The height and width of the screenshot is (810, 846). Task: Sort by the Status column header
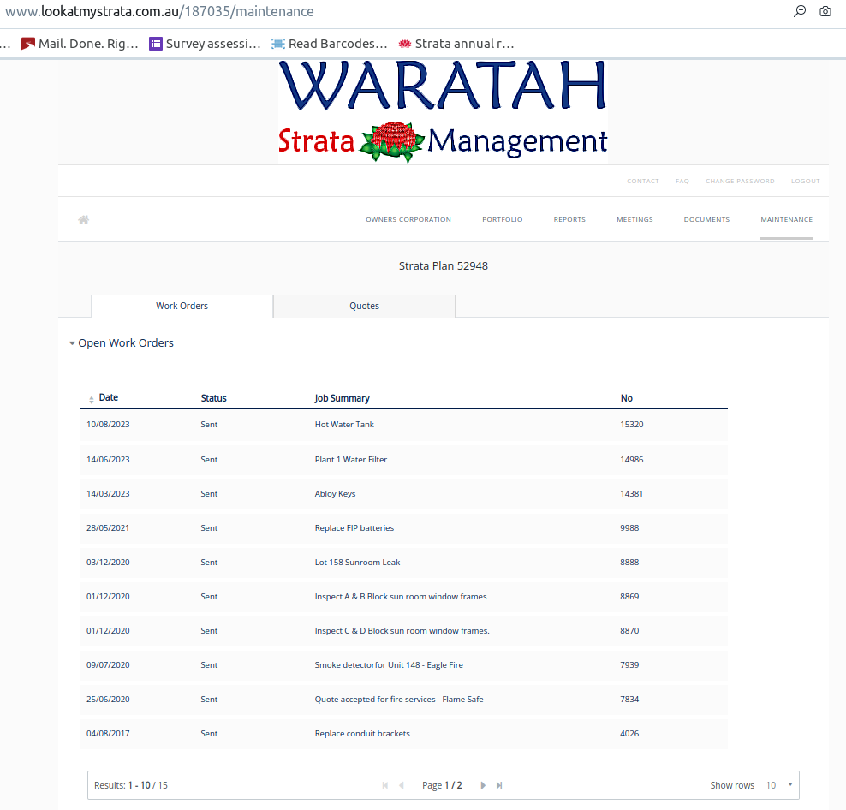click(x=214, y=398)
